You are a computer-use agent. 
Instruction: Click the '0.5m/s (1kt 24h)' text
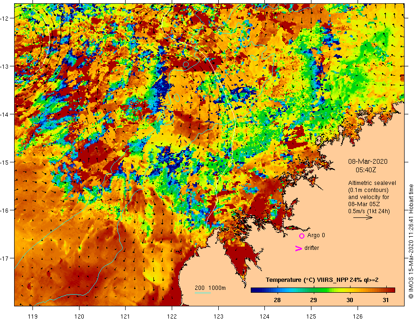[x=369, y=211]
